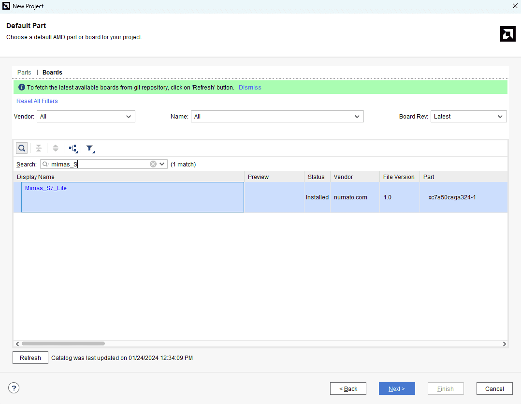The width and height of the screenshot is (521, 404).
Task: Click the Collapse All toolbar icon
Action: tap(39, 148)
